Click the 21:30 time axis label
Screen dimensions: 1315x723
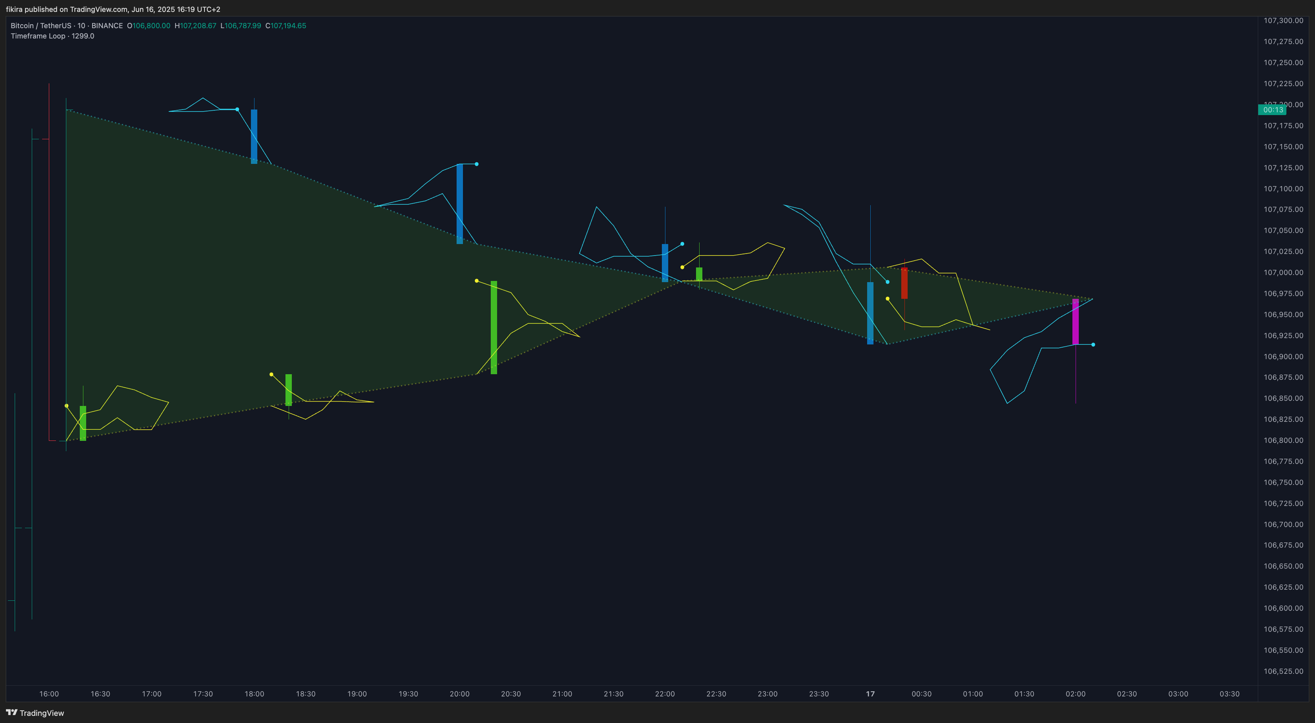[x=613, y=694]
